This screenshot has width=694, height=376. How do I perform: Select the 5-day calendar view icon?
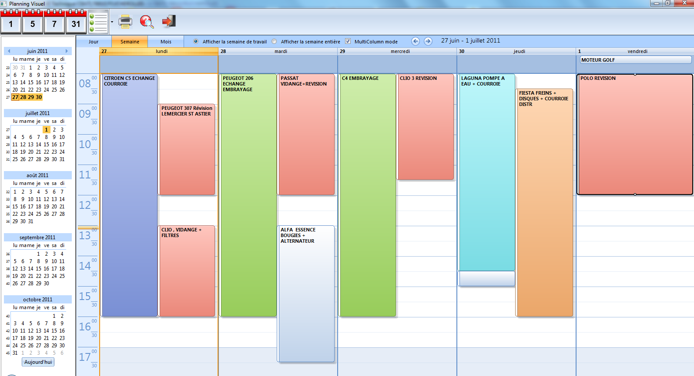33,22
